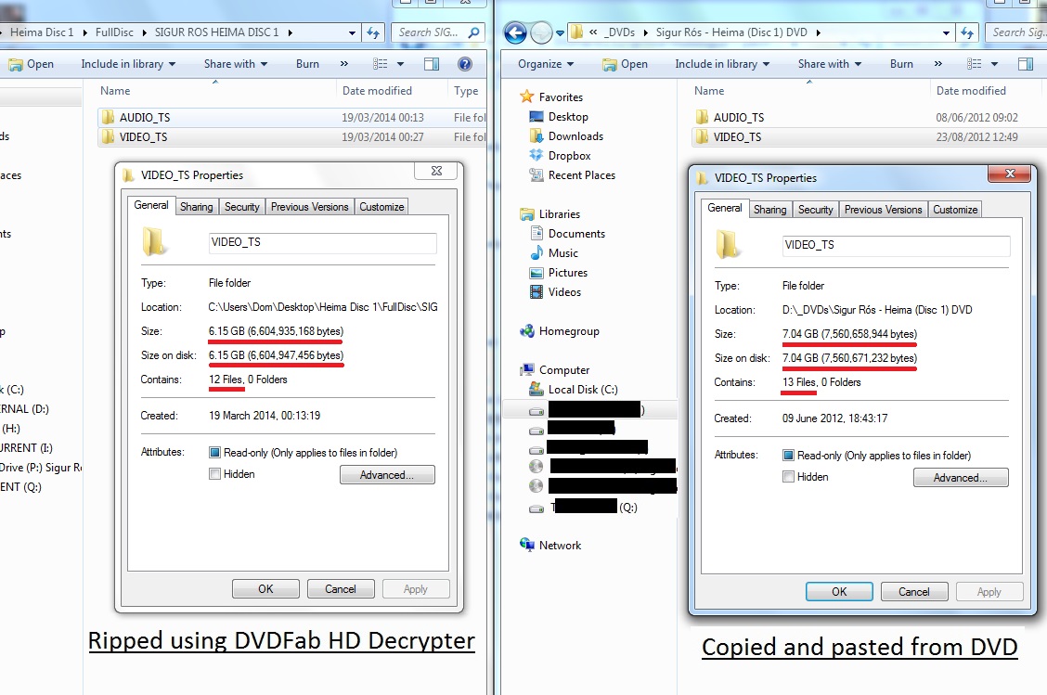Click Burn in right window toolbar

901,64
